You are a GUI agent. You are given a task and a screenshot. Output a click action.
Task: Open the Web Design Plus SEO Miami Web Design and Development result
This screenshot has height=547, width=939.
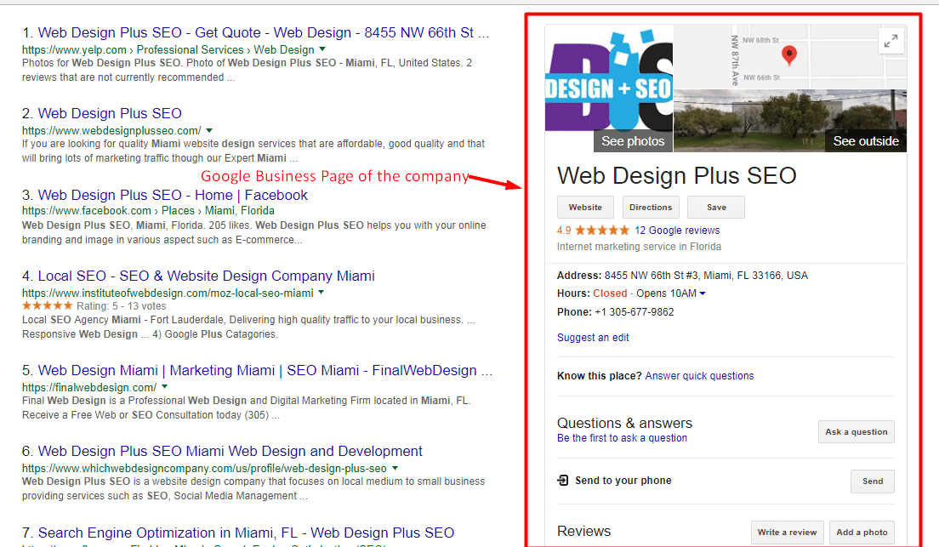click(x=230, y=451)
